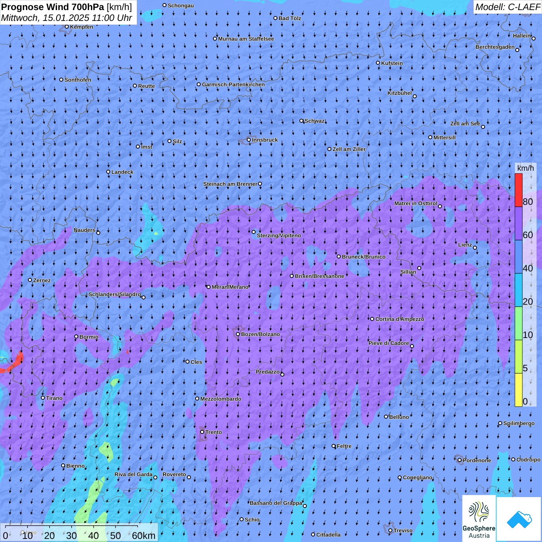Click the 'Bormio' label
Image resolution: width=542 pixels, height=542 pixels.
pyautogui.click(x=89, y=337)
